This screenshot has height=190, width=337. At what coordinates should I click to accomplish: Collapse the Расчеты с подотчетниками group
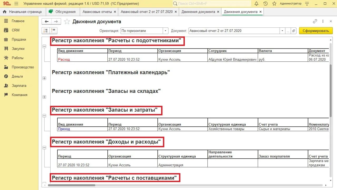tap(44, 46)
